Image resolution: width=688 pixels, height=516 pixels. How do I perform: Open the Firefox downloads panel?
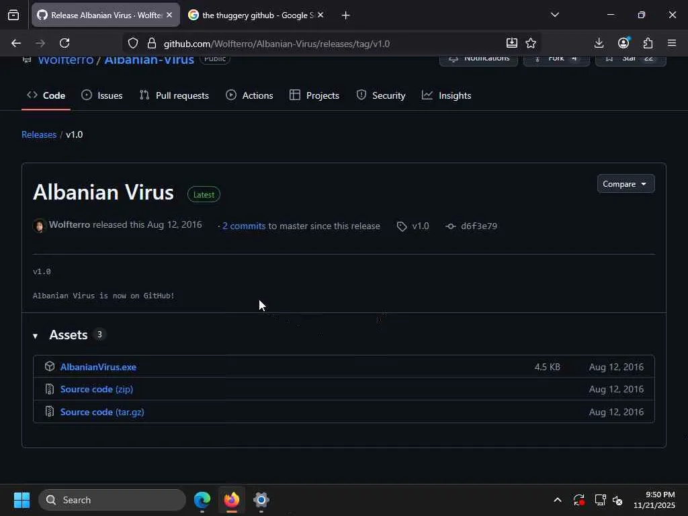coord(599,43)
